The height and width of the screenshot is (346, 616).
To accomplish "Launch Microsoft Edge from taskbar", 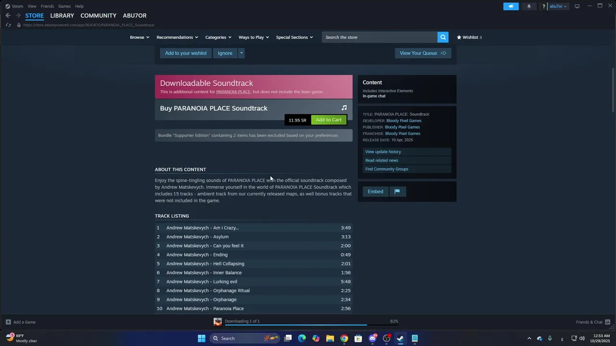I will coord(302,338).
